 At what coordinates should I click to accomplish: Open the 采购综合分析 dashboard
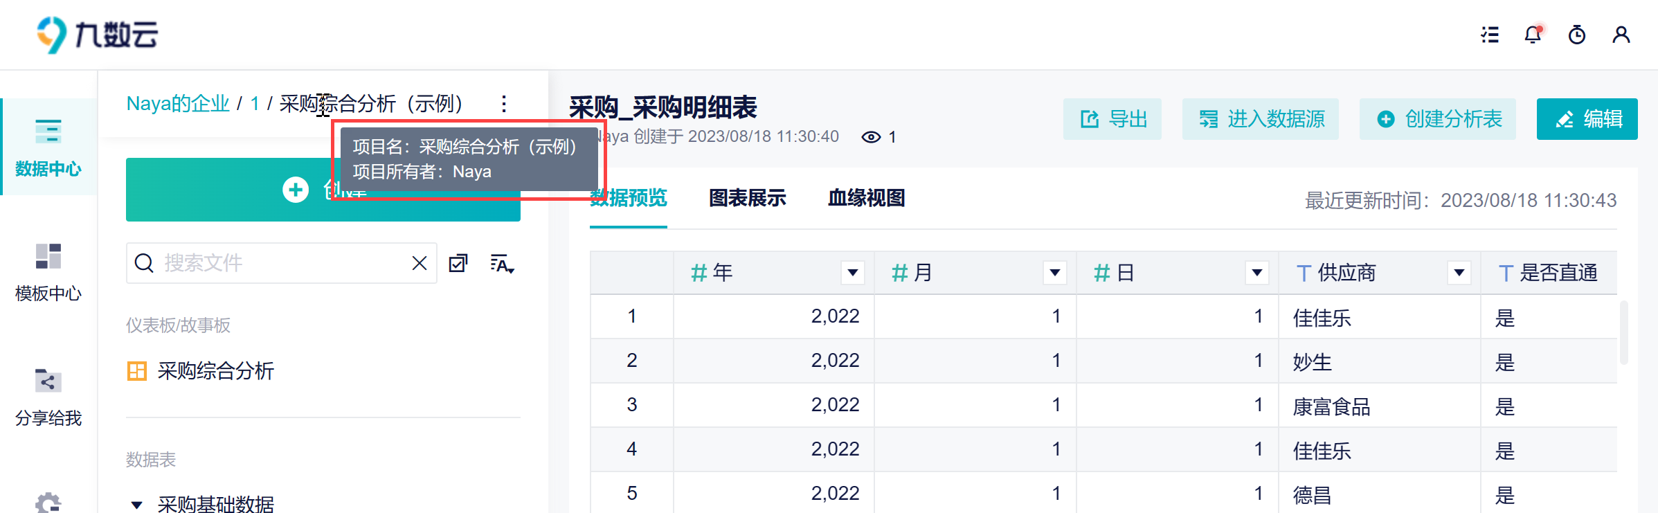215,371
